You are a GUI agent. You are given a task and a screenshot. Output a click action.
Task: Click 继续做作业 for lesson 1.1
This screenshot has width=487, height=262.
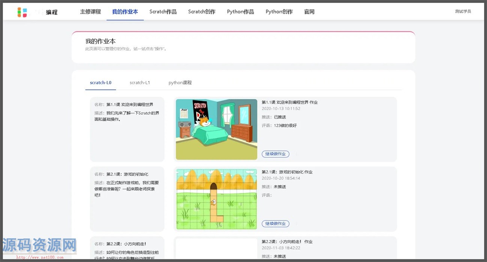(x=275, y=154)
